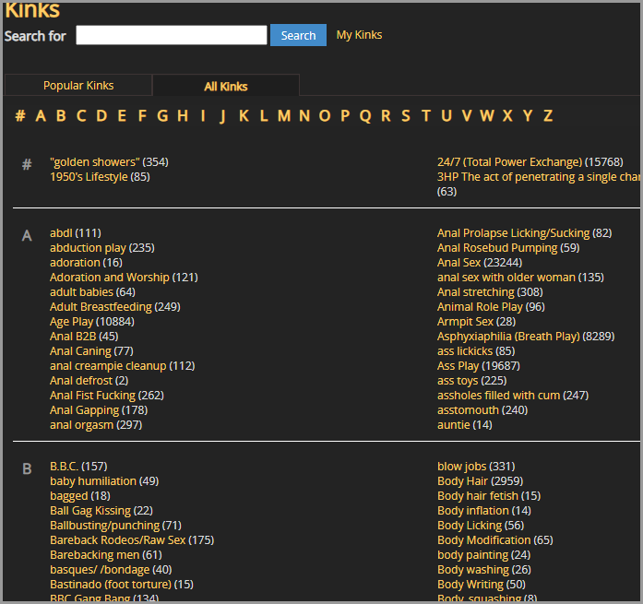Screen dimensions: 643x604
Task: Go to letter M in the alphabet index
Action: (283, 115)
